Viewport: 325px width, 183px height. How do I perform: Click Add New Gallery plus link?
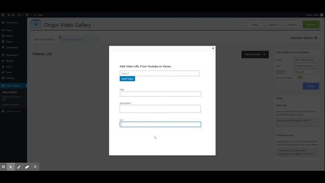pyautogui.click(x=304, y=38)
